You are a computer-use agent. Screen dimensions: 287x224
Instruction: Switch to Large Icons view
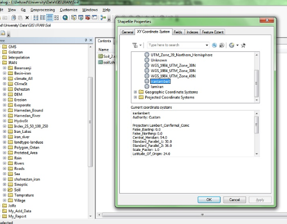pos(35,17)
